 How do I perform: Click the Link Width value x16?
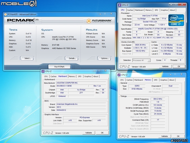click(x=70, y=120)
